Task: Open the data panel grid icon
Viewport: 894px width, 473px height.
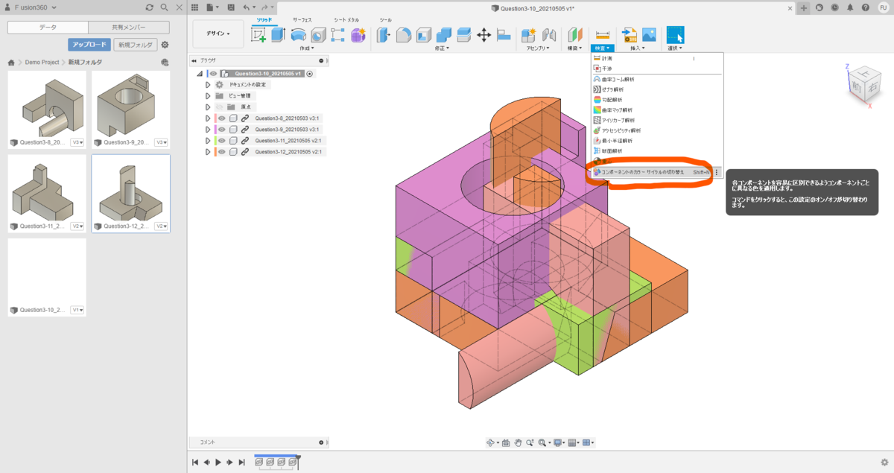Action: pos(195,7)
